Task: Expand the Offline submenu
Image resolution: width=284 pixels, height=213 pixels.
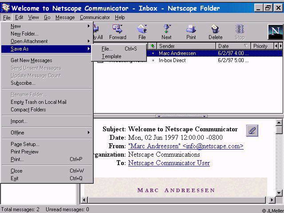Action: [89, 133]
